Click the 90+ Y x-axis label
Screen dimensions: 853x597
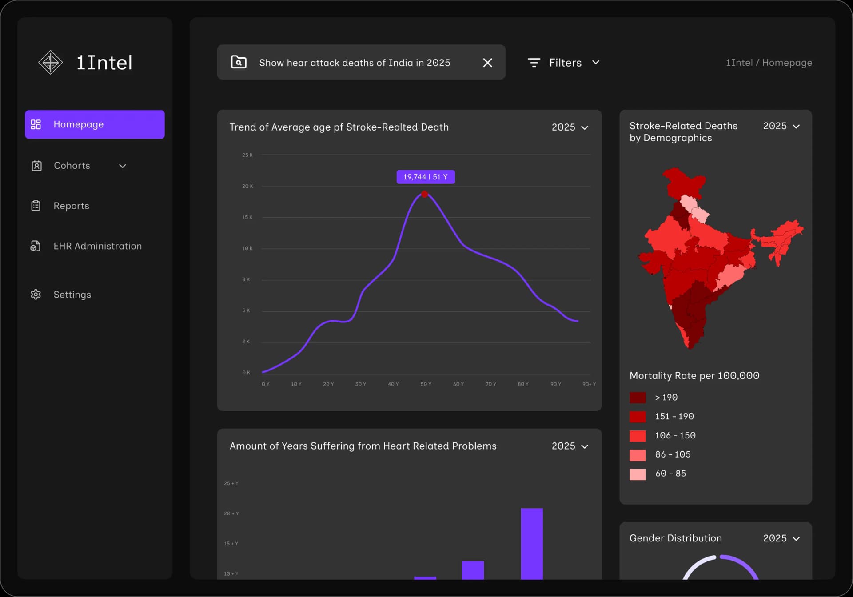[x=589, y=384]
